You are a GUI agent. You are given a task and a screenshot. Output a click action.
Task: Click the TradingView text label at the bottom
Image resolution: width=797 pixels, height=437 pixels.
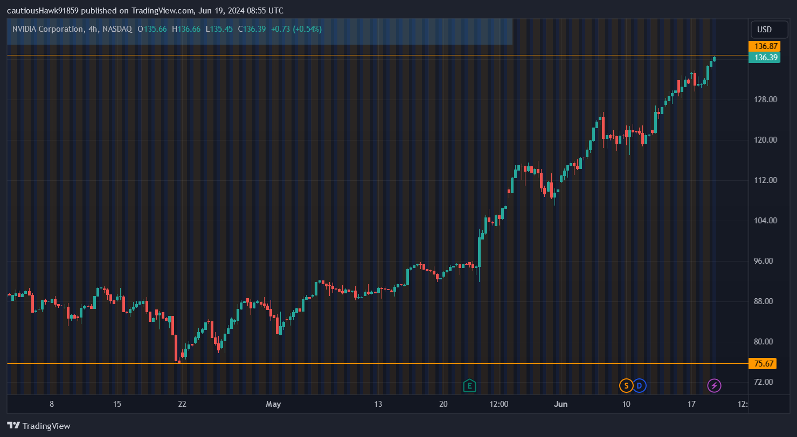pyautogui.click(x=46, y=426)
